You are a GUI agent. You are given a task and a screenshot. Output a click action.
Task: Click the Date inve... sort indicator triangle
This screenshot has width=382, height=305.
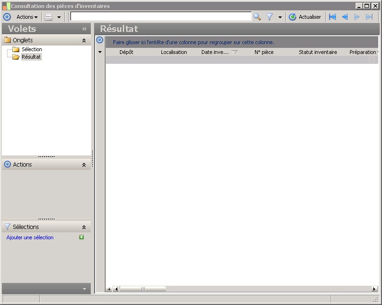(x=234, y=52)
